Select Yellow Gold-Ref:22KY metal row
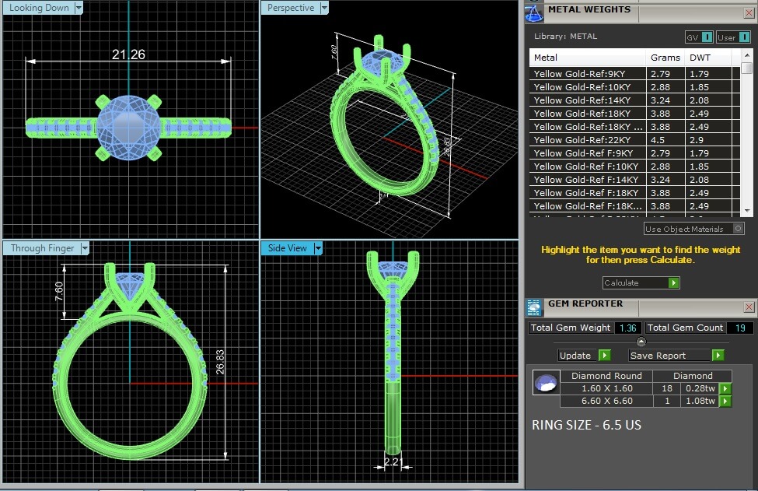 [588, 140]
